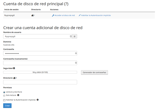Image resolution: width=157 pixels, height=109 pixels.
Task: Click the Crear una cuenta adicional heading
Action: click(x=43, y=28)
